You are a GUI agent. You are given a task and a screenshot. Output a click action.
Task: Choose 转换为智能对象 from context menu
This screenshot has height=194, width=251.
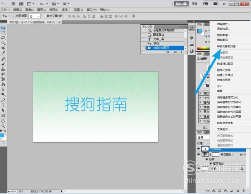(x=226, y=46)
